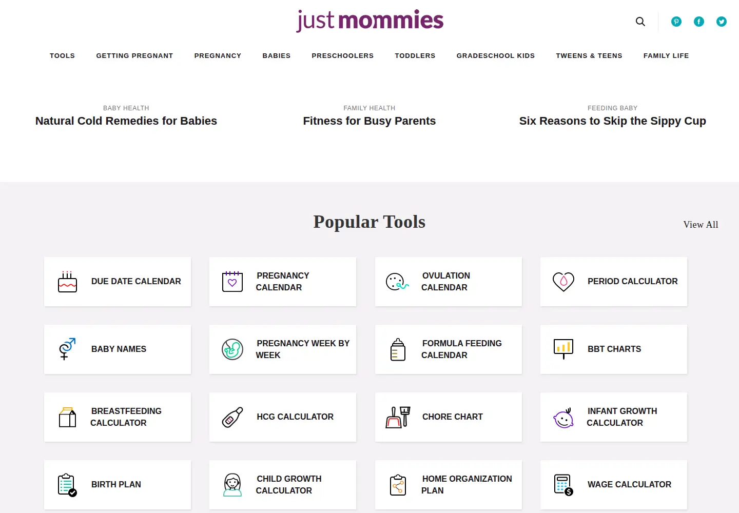Open the HCG Calculator text link

(x=295, y=417)
